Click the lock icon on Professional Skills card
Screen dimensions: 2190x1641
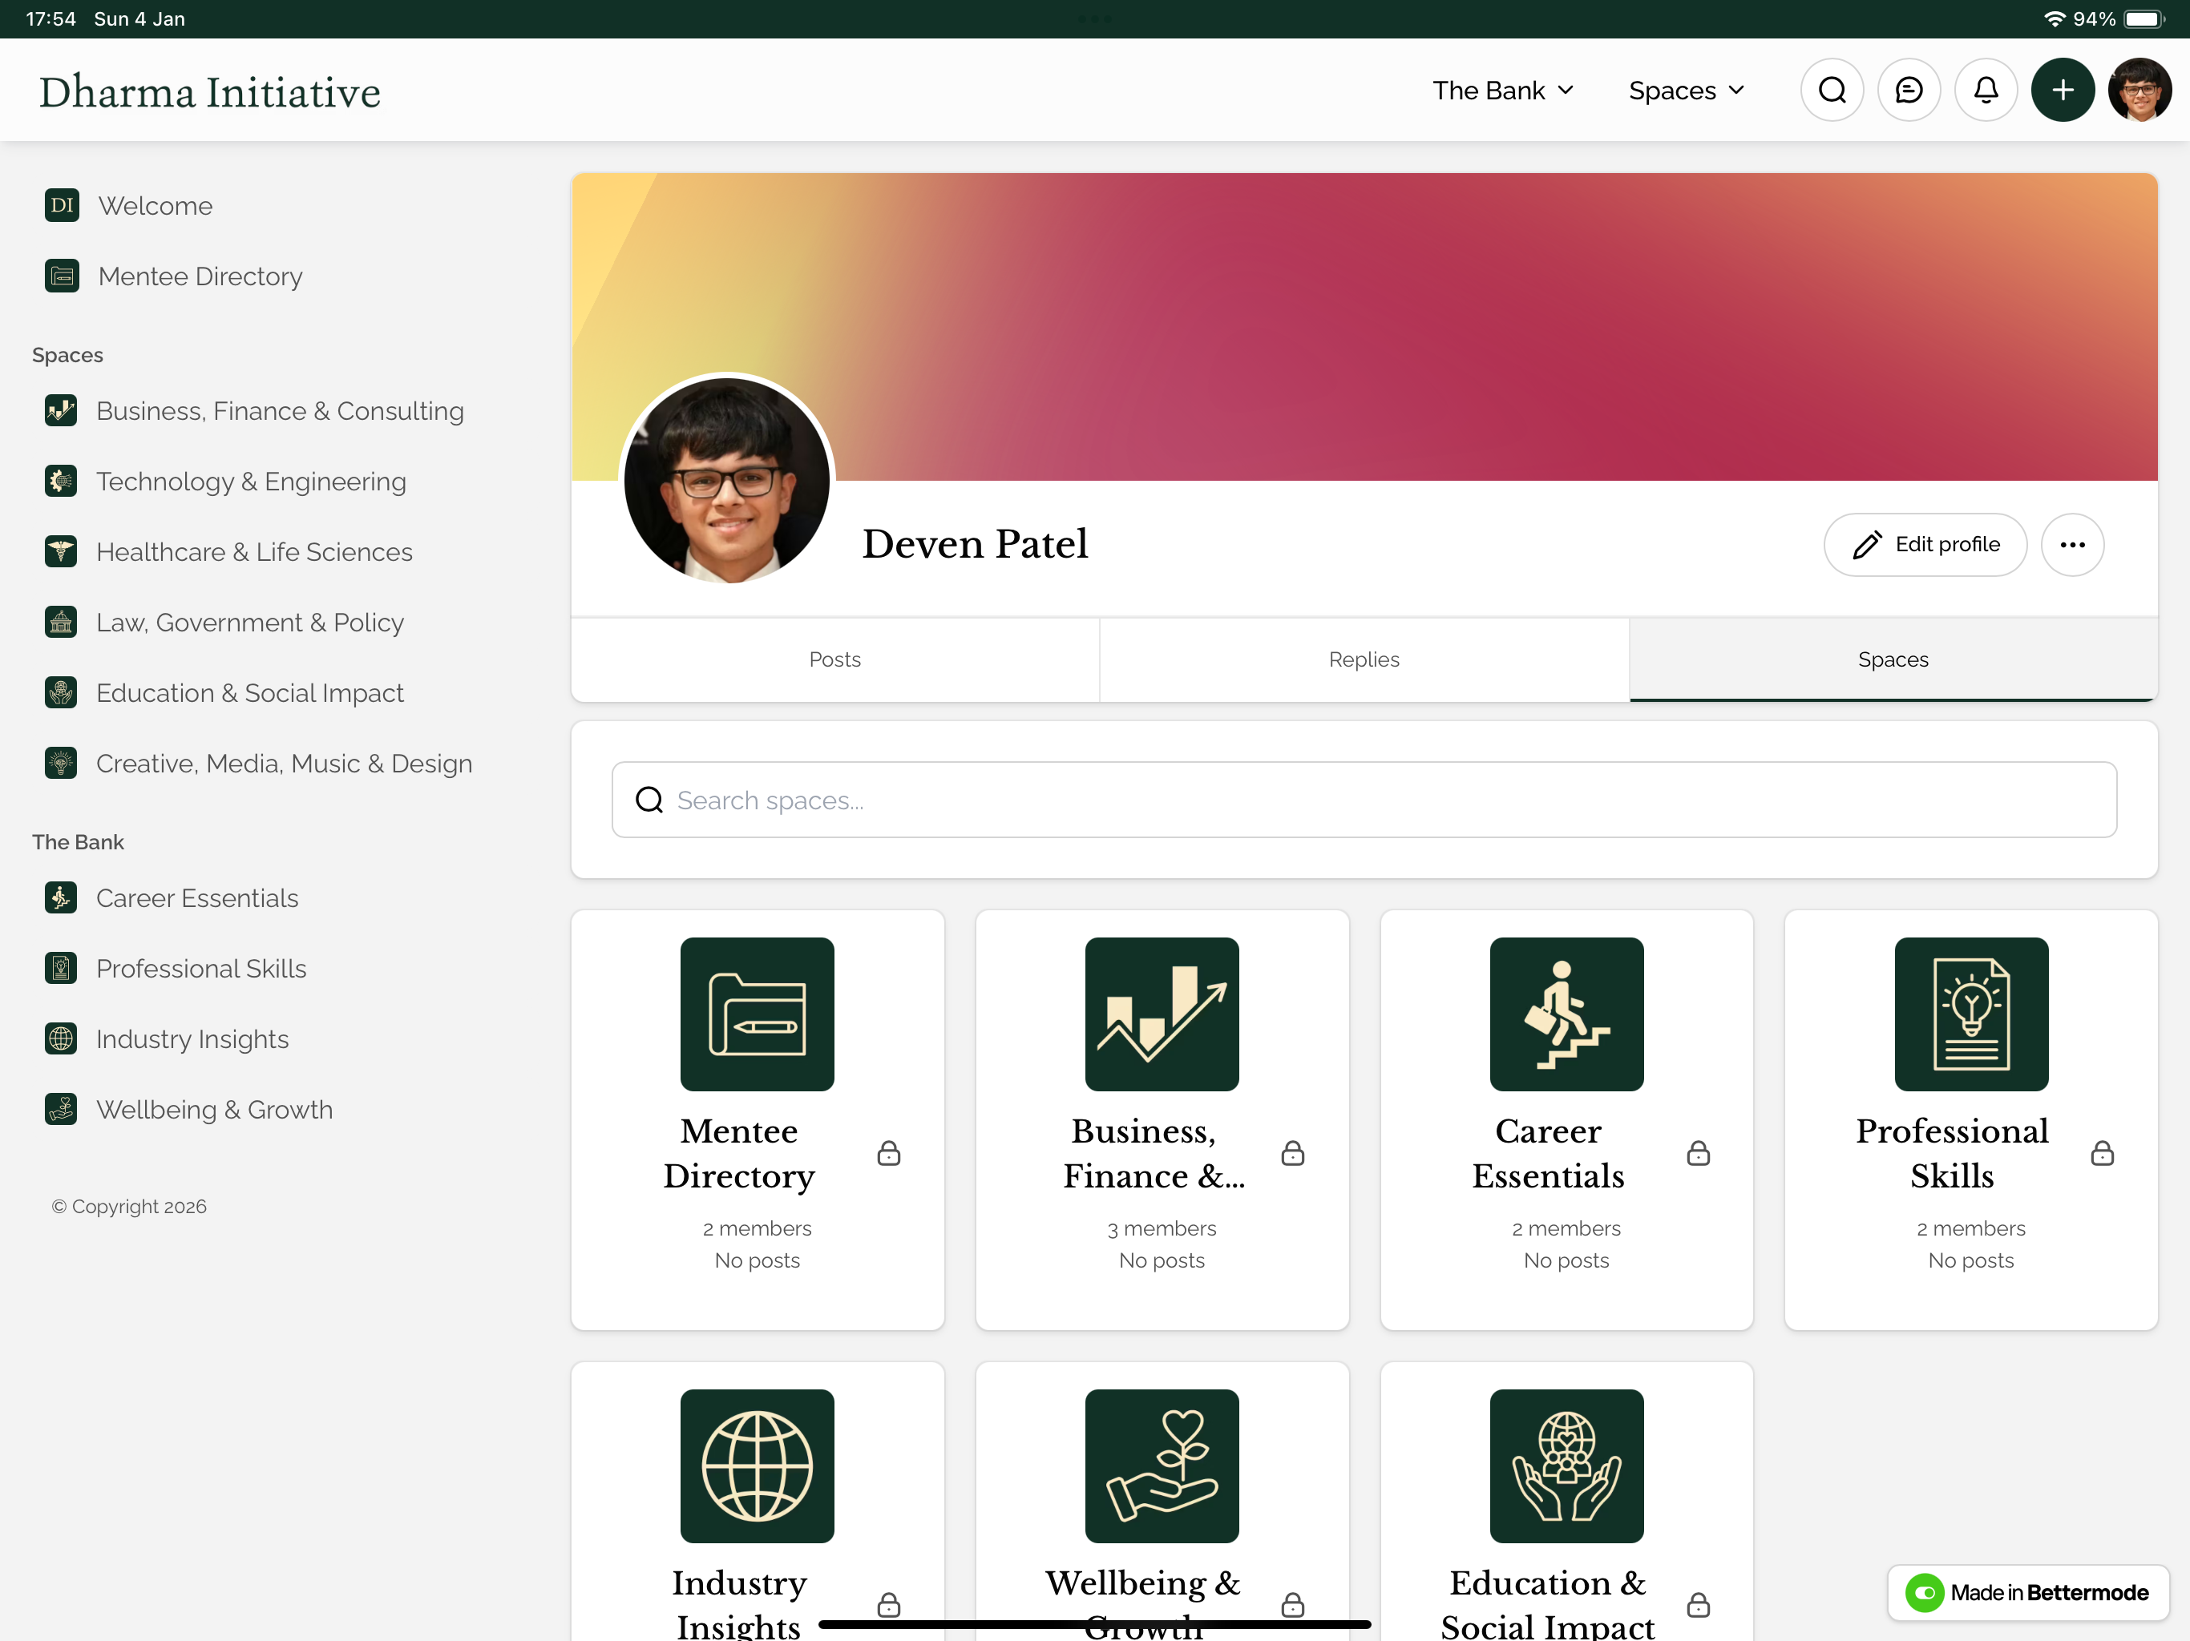2102,1153
